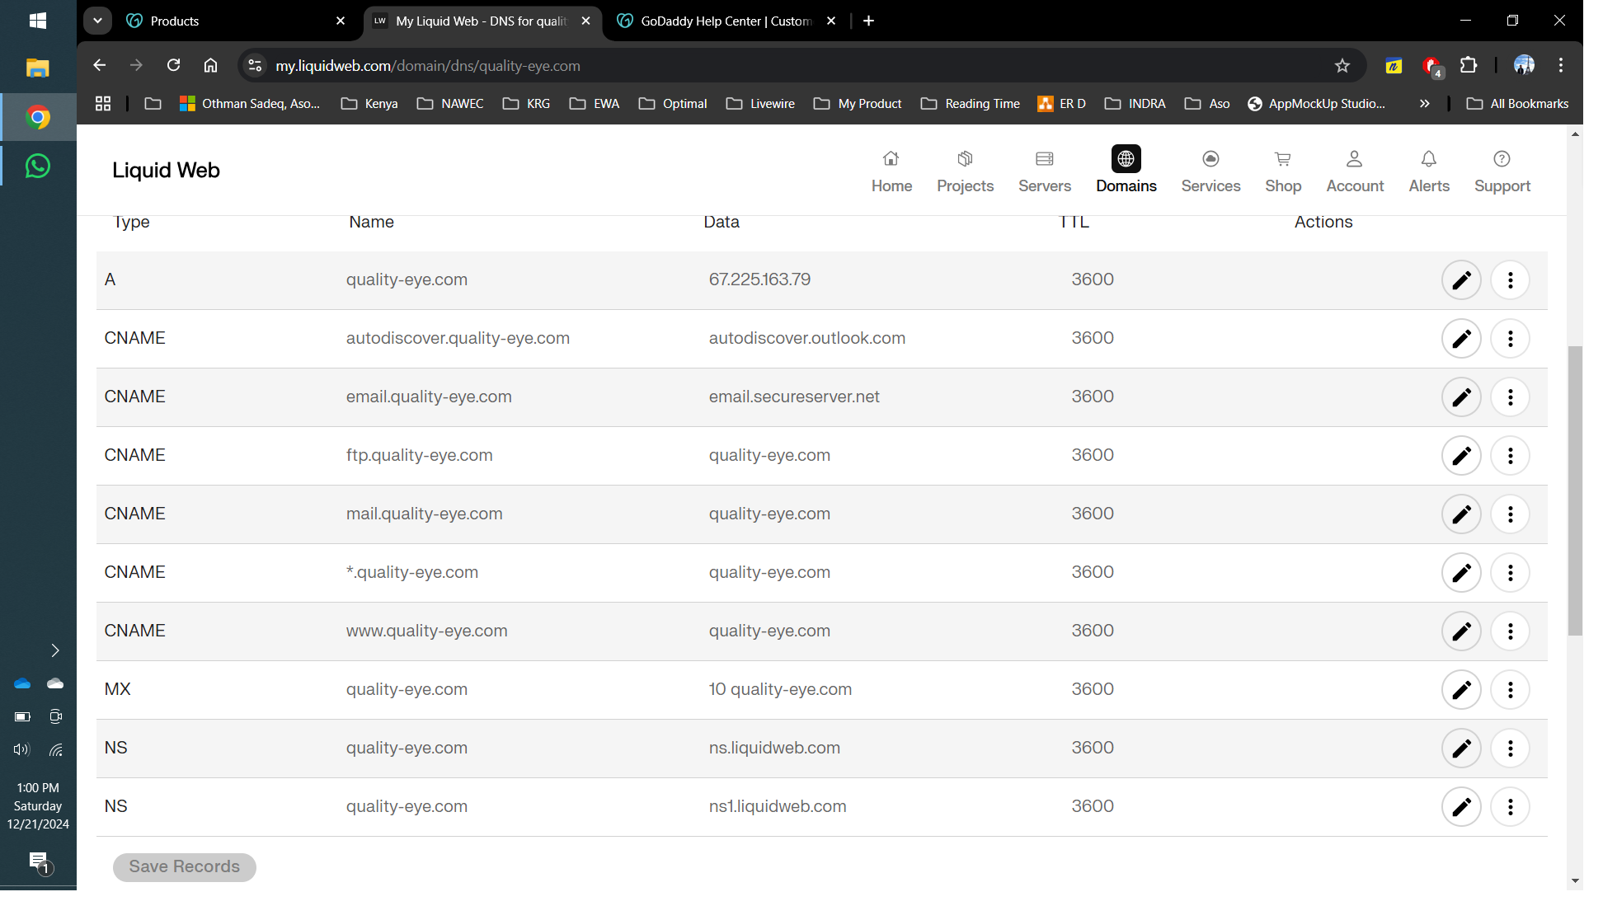Open the tab search dropdown arrow
The height and width of the screenshot is (920, 1603).
click(97, 21)
